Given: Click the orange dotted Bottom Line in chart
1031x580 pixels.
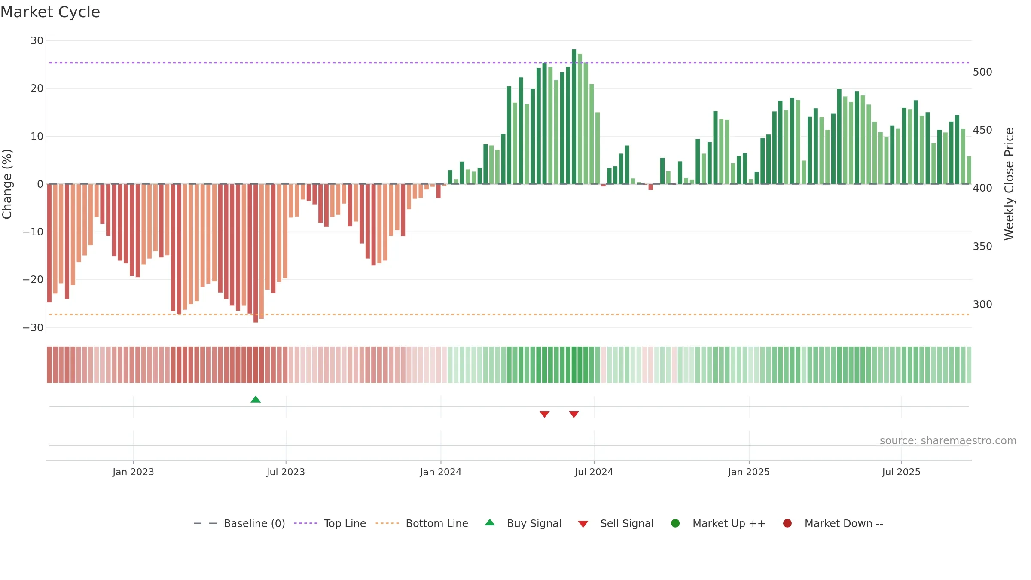Looking at the screenshot, I should point(509,315).
